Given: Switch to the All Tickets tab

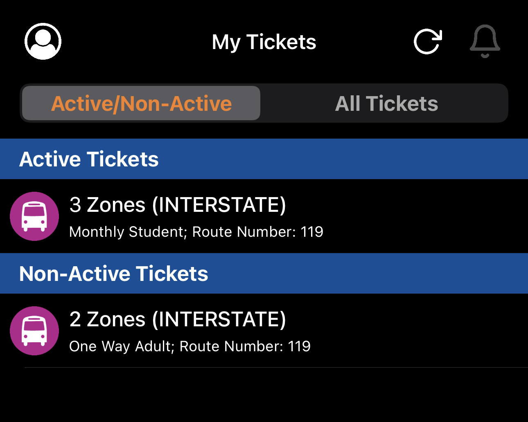Looking at the screenshot, I should point(386,103).
